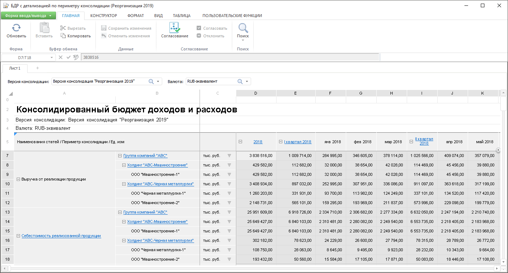Click the Холдинг "АВС-Черная металлургия" link in row 10
Image resolution: width=508 pixels, height=273 pixels.
coord(160,184)
